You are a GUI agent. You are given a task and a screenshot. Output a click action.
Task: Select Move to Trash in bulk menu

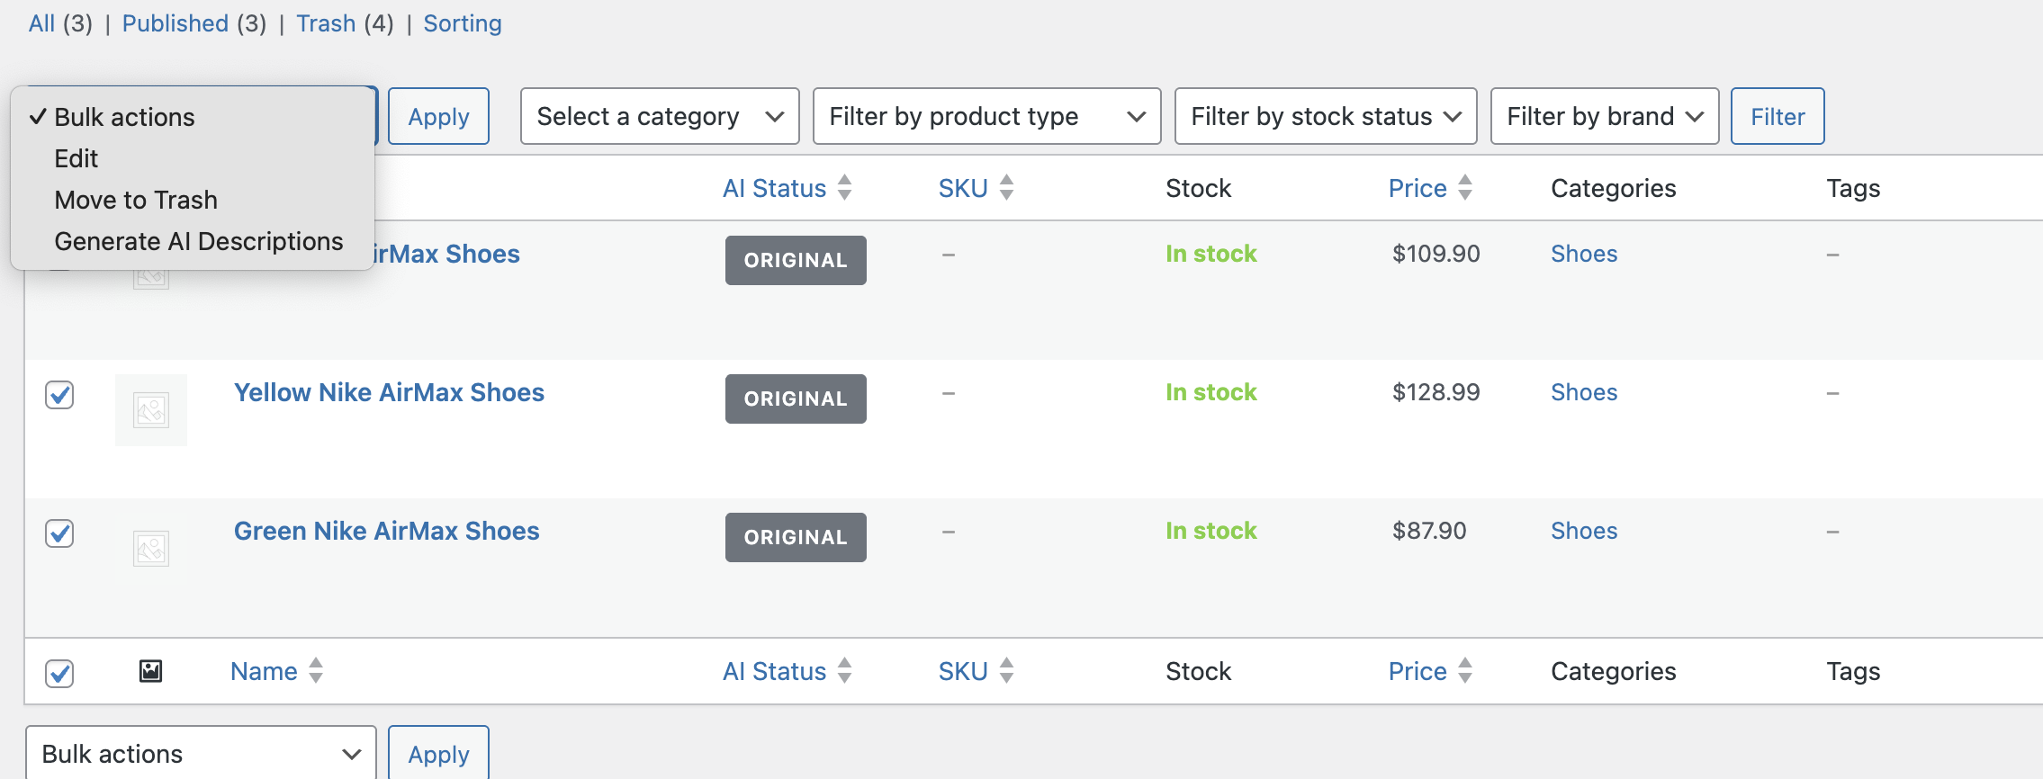[136, 200]
